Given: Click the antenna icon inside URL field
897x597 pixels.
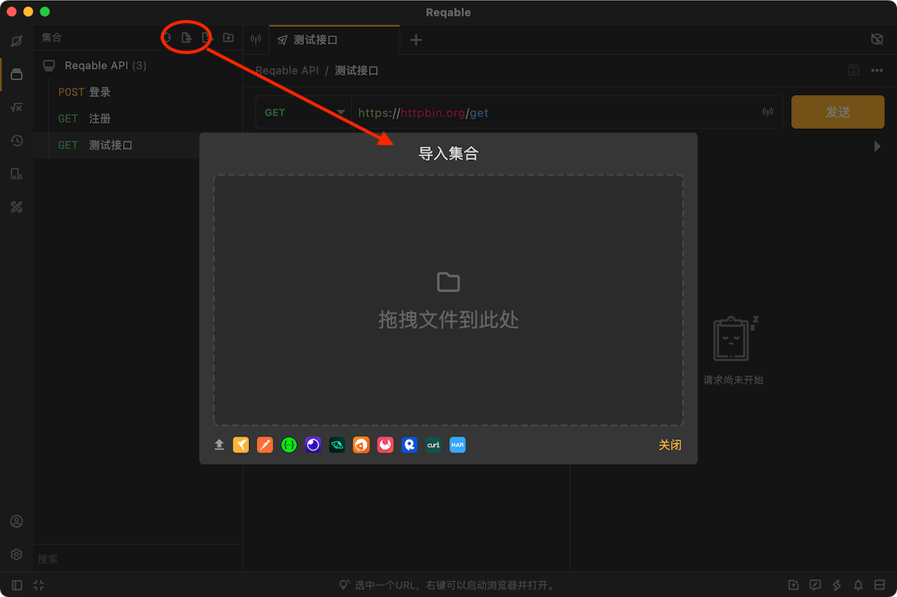Looking at the screenshot, I should click(768, 112).
